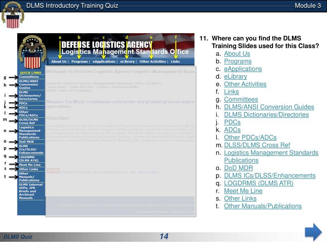Choose answer s. Other Links in quiz list

click(240, 198)
